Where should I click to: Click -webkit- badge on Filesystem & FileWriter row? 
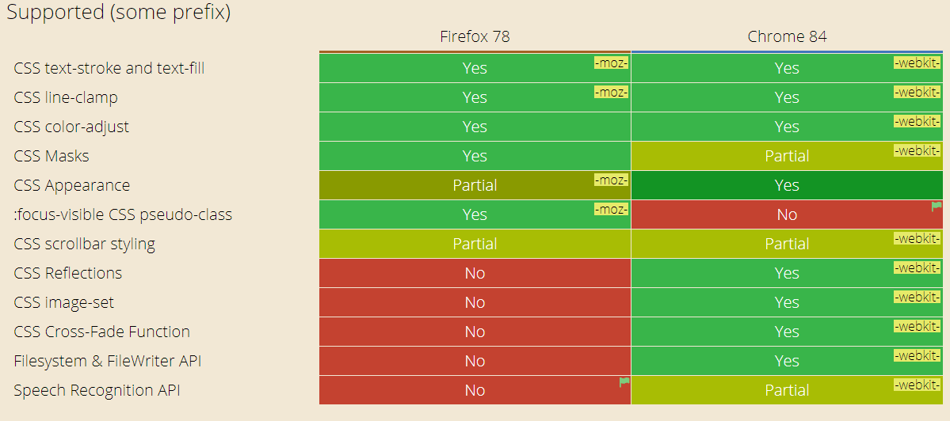coord(917,355)
